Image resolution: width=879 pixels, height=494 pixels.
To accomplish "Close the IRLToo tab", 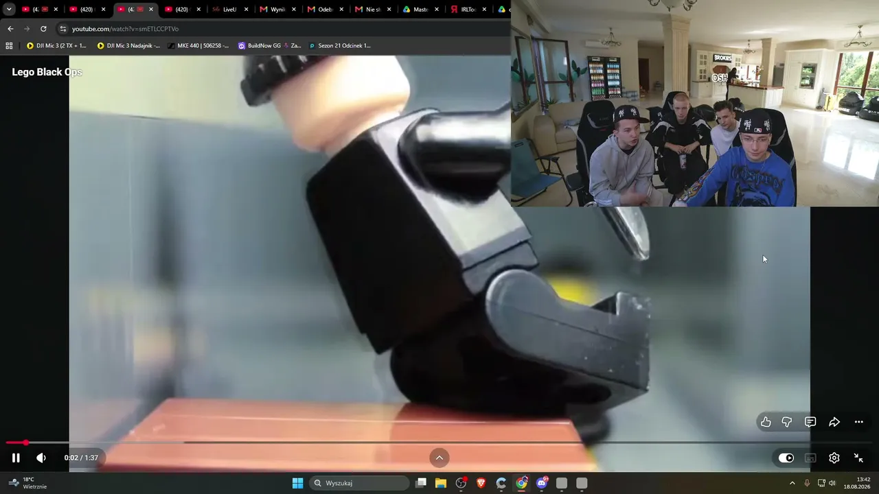I will tap(484, 10).
